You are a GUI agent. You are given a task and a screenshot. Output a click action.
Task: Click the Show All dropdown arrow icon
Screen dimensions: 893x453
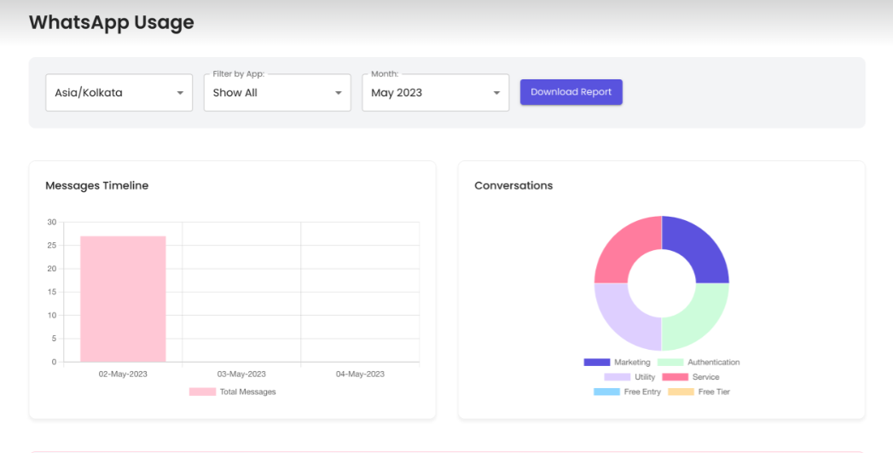click(x=339, y=93)
